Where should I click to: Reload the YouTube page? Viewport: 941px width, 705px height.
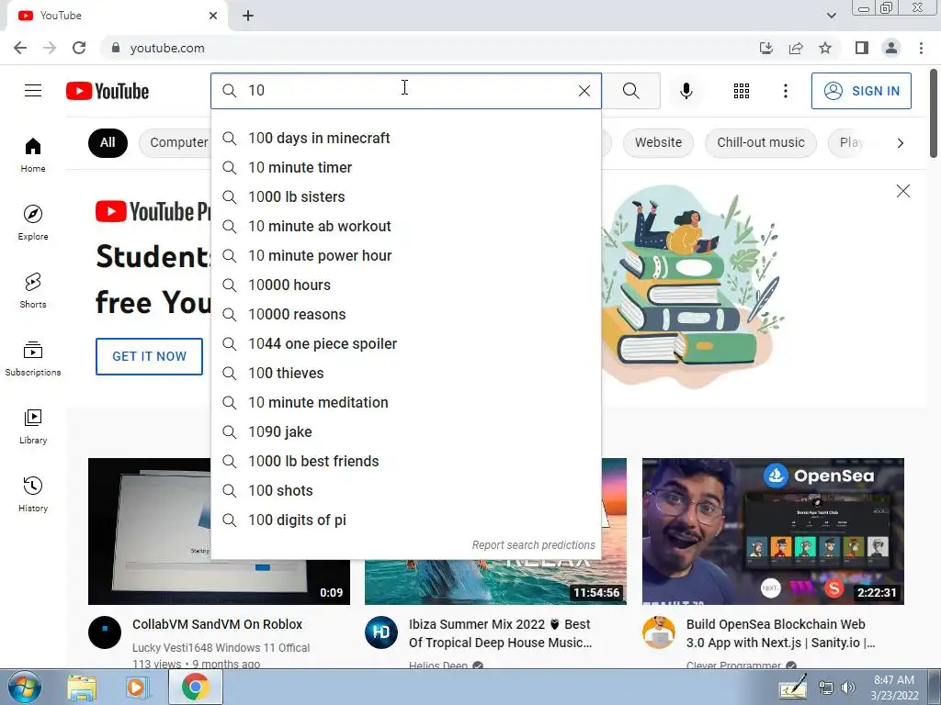[79, 48]
